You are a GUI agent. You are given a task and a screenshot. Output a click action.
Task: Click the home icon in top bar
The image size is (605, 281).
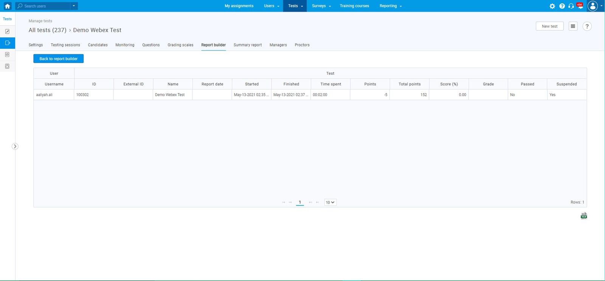pos(7,6)
